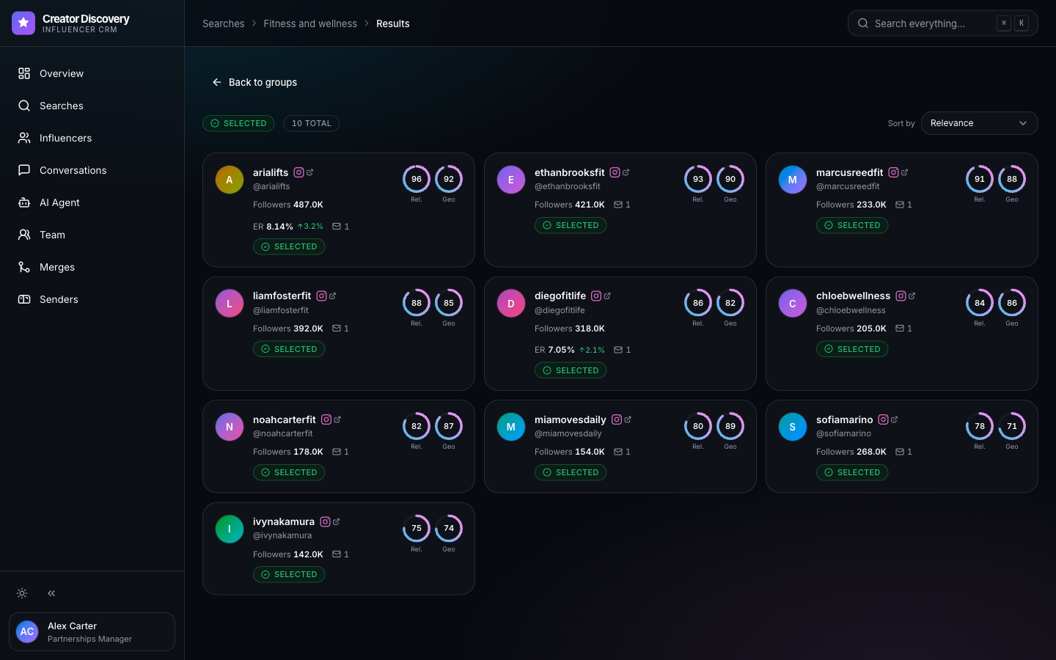
Task: Click liamfosterfit Instagram icon
Action: 321,296
